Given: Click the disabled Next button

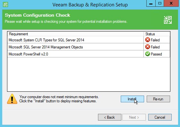Looking at the screenshot, I should [134, 117].
